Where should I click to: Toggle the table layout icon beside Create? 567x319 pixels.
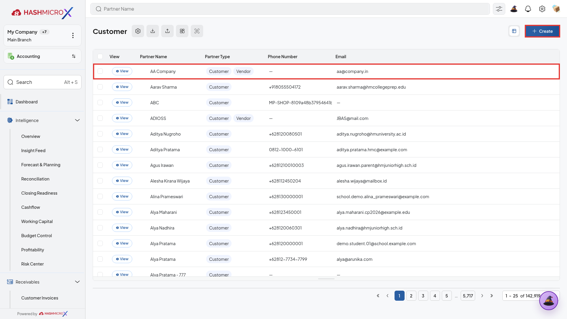pos(514,31)
